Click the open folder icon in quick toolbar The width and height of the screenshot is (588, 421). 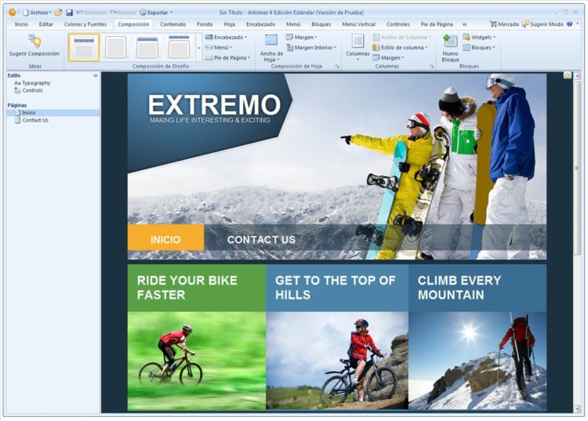click(59, 13)
